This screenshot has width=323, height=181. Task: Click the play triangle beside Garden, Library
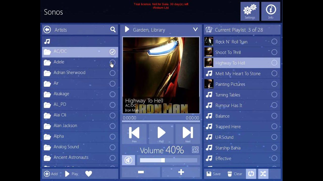tap(127, 30)
